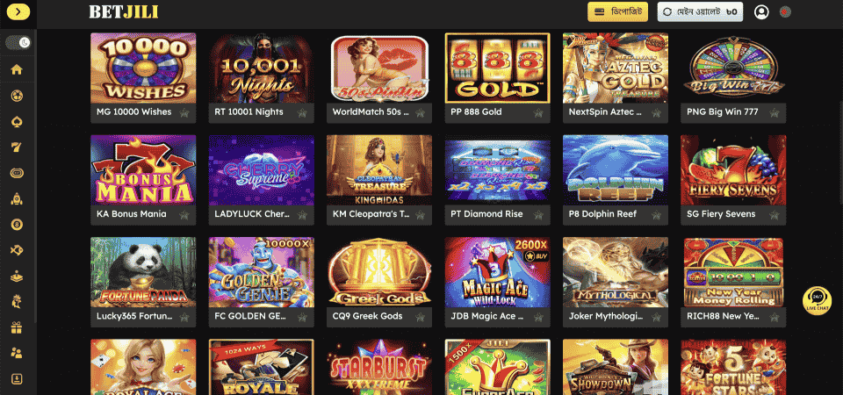Select the fish shooting games icon
This screenshot has height=395, width=843.
17,250
